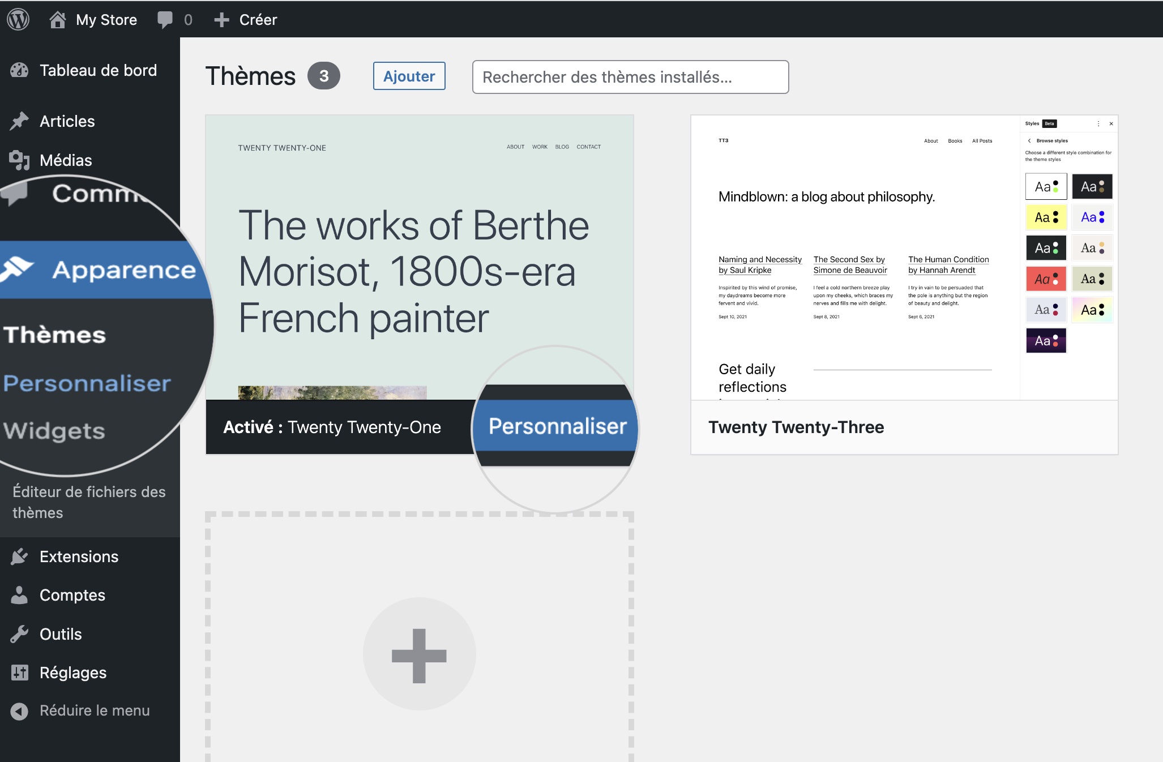Click the Apparence paintbrush icon
The height and width of the screenshot is (762, 1163).
[17, 268]
